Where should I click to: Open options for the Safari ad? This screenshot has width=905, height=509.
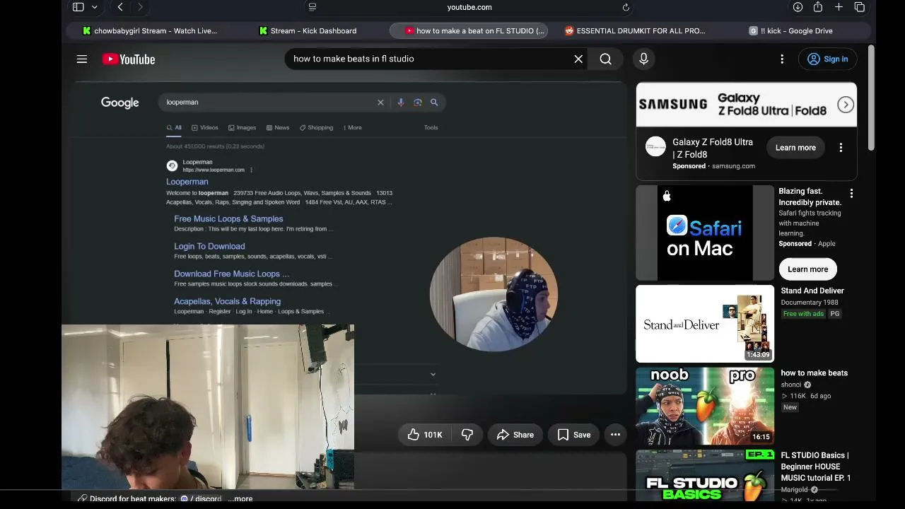click(851, 193)
